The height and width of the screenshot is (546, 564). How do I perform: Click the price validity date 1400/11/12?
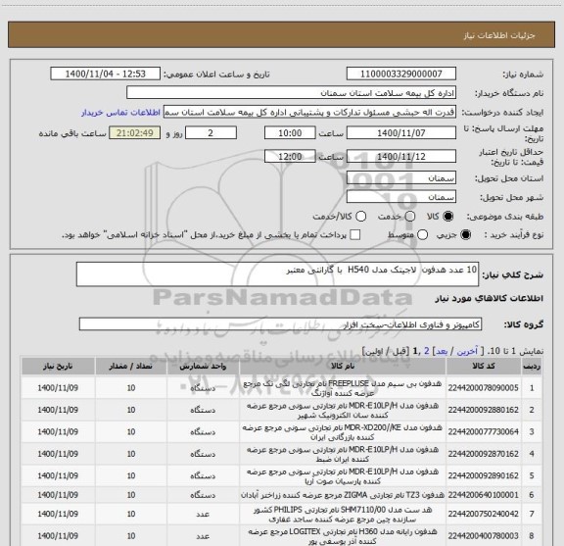tap(401, 156)
